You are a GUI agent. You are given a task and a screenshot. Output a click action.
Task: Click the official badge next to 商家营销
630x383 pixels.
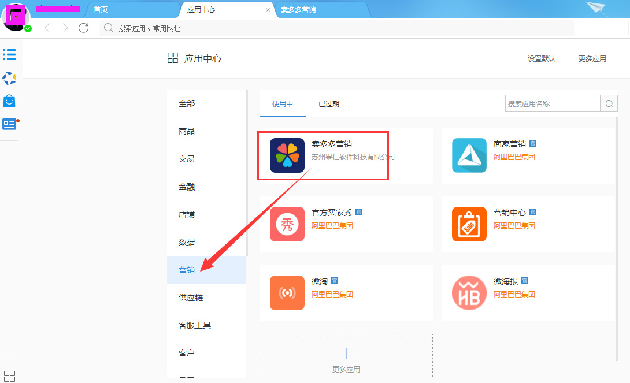(x=533, y=143)
